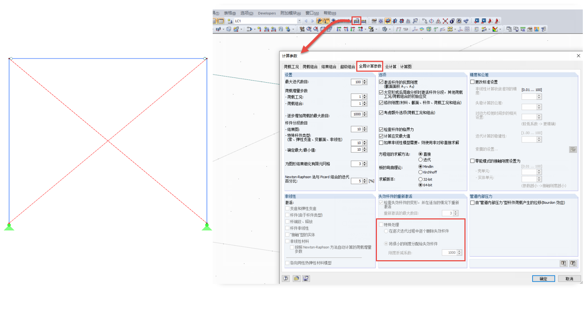Increase the 最大迭代数目 spinner value
The height and width of the screenshot is (325, 585).
365,81
